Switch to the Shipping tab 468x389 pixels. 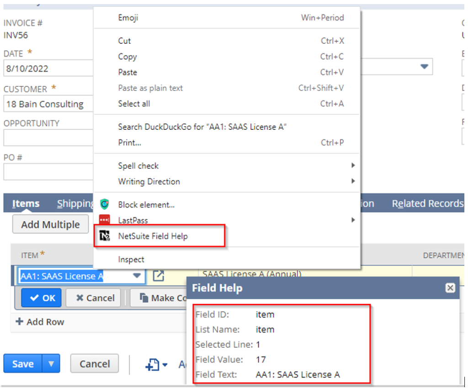(x=75, y=203)
